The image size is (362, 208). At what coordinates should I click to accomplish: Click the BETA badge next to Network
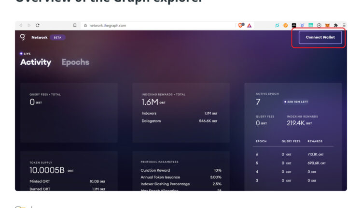[57, 37]
